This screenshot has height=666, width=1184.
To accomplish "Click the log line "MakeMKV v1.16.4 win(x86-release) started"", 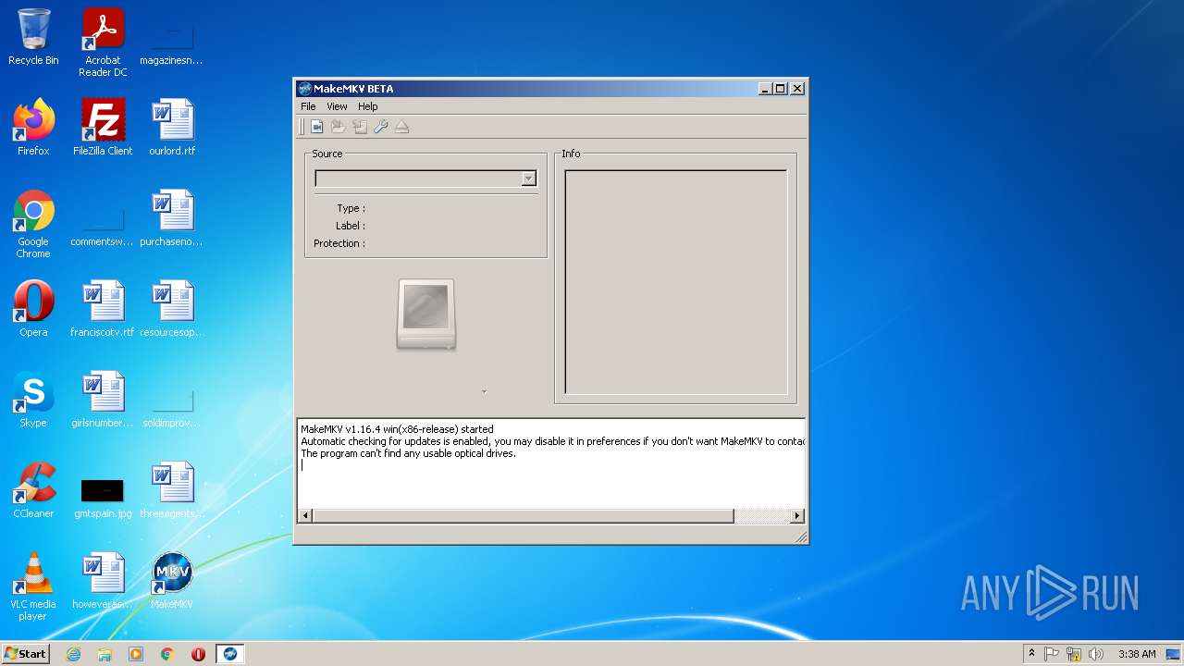I will pos(397,429).
